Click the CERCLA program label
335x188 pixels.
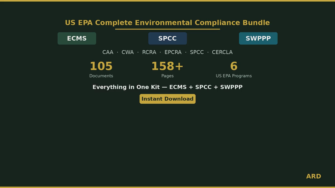(x=222, y=52)
